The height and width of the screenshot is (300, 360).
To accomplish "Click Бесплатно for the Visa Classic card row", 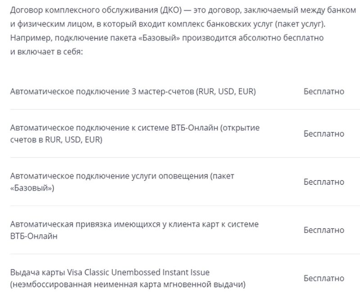I will tap(324, 278).
